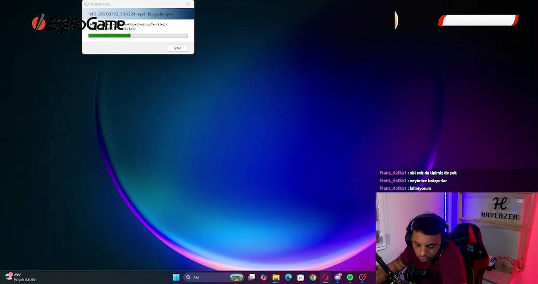The height and width of the screenshot is (284, 538).
Task: Launch Microsoft Edge from the taskbar
Action: point(288,277)
